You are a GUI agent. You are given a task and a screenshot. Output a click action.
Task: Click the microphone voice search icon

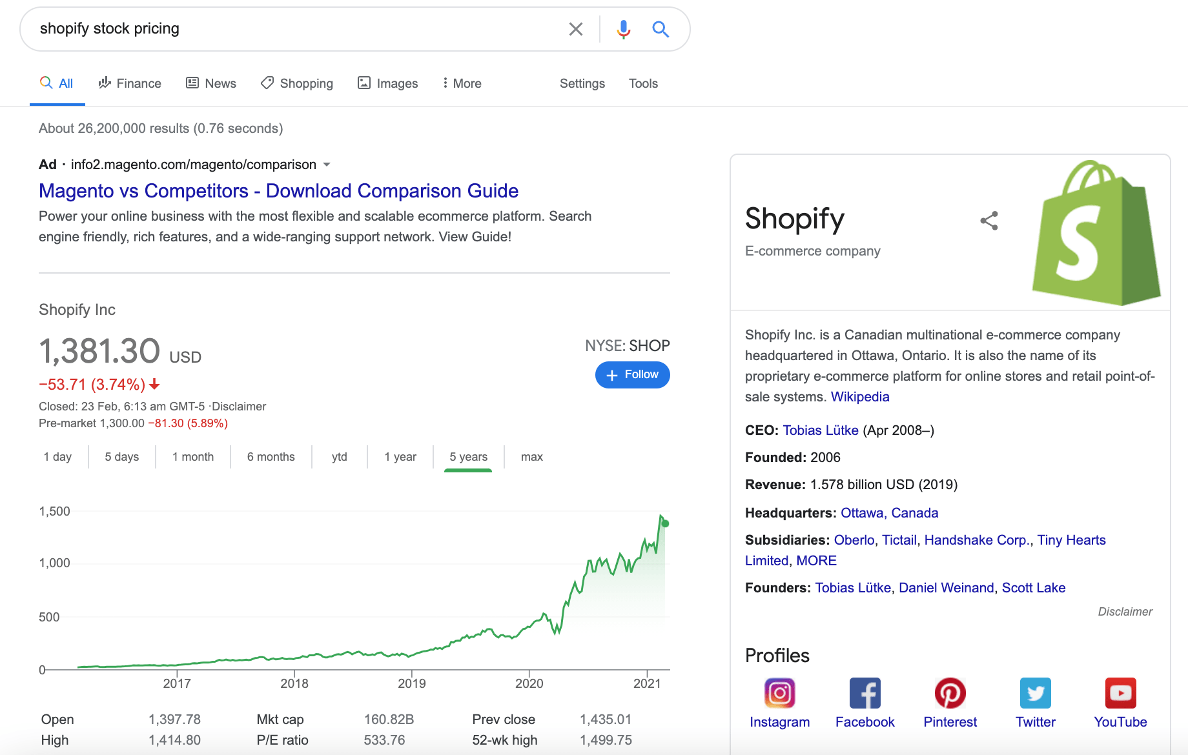[623, 29]
